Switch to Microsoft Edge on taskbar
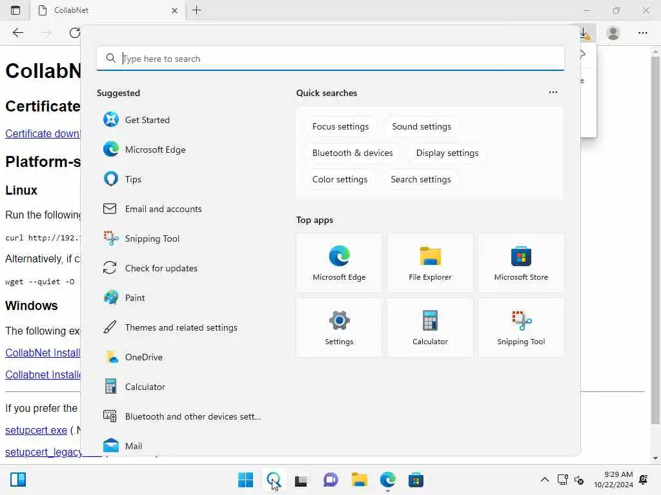The height and width of the screenshot is (495, 661). tap(387, 480)
